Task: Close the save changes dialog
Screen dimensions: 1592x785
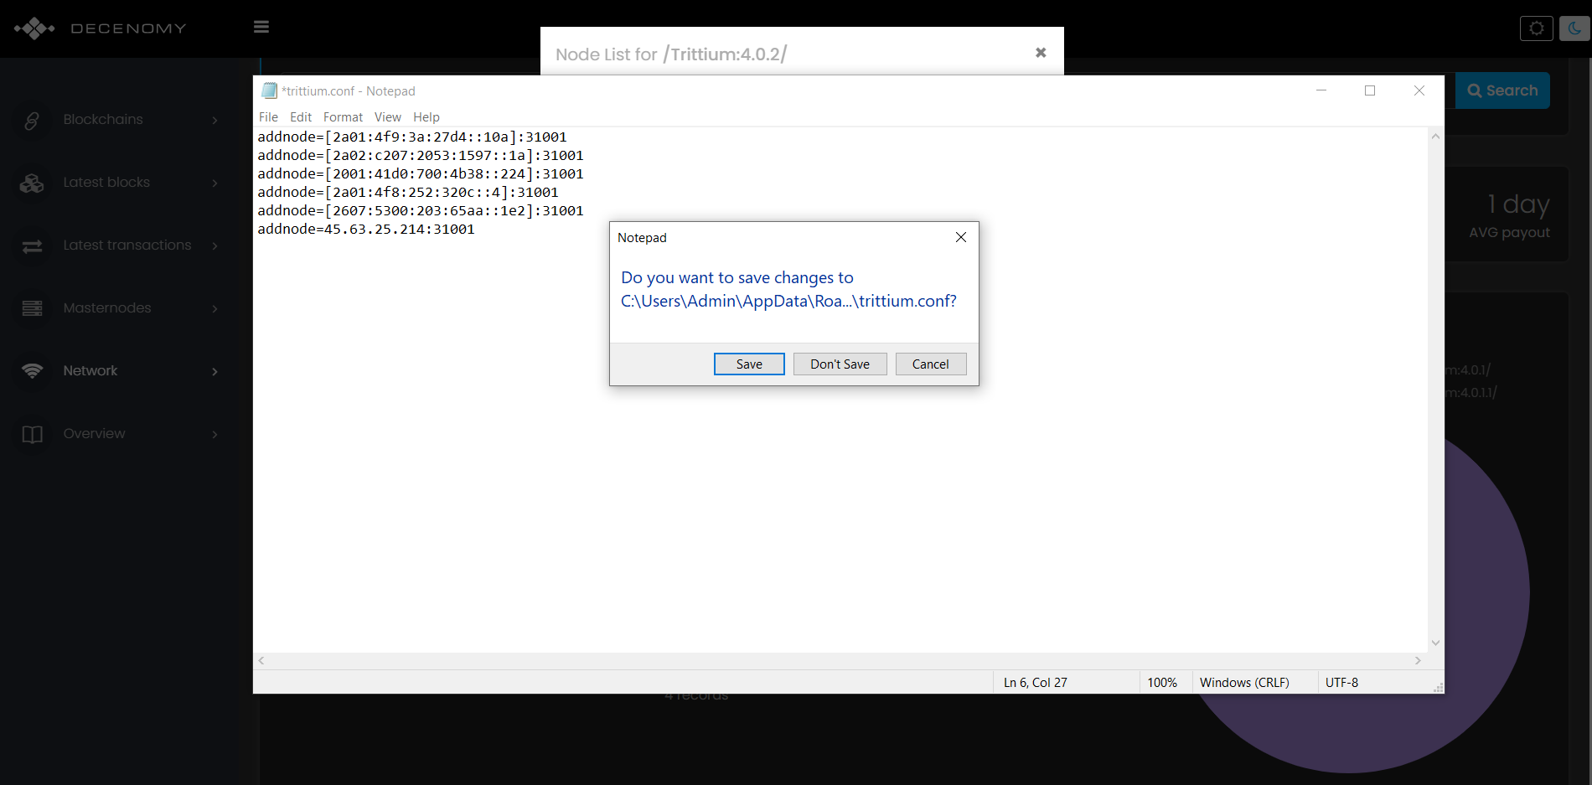Action: (961, 237)
